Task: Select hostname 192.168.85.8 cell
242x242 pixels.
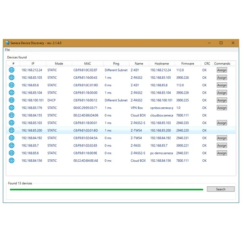Action: 159,85
